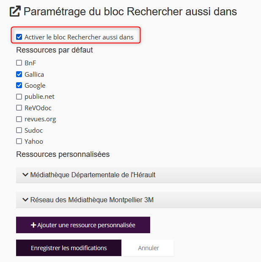Enable the BnF resource checkbox
This screenshot has height=262, width=261.
click(19, 63)
